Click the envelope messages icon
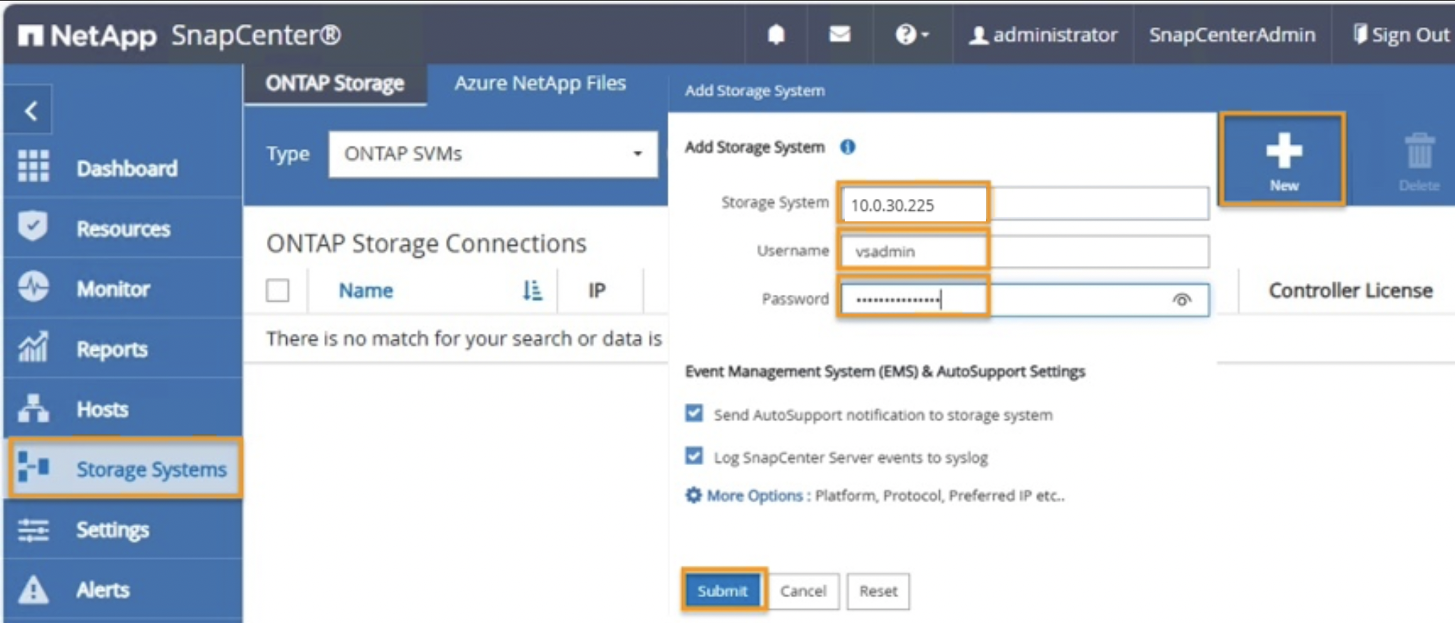 pos(839,34)
